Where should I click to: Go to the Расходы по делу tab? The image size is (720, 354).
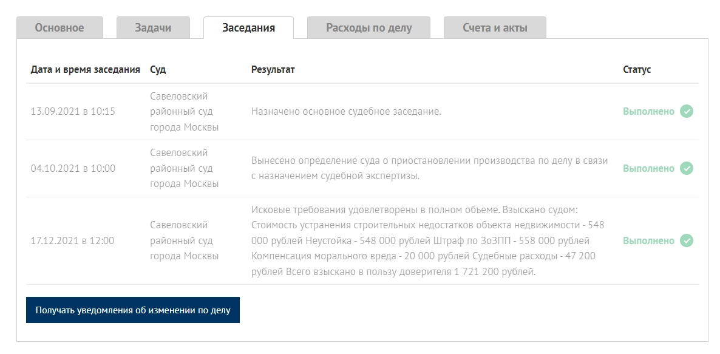point(368,28)
